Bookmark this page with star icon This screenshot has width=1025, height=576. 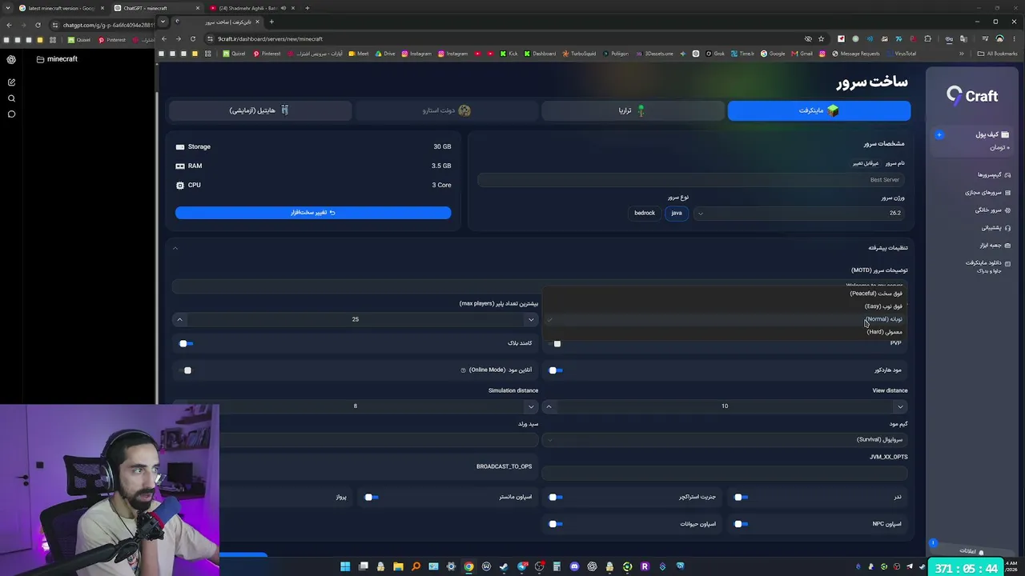(x=821, y=38)
